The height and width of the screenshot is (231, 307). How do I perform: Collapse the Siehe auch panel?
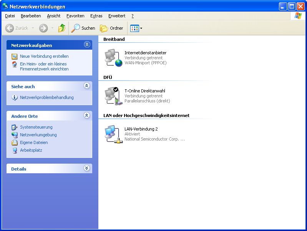click(87, 86)
